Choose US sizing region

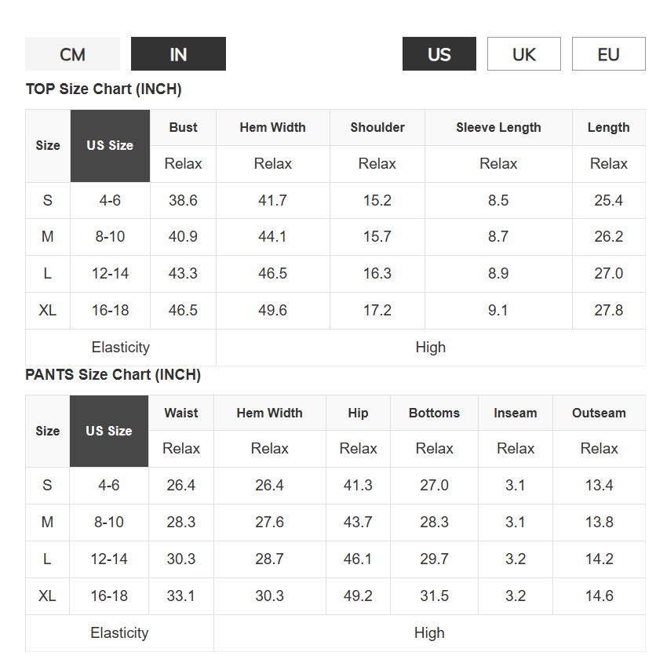pyautogui.click(x=439, y=54)
